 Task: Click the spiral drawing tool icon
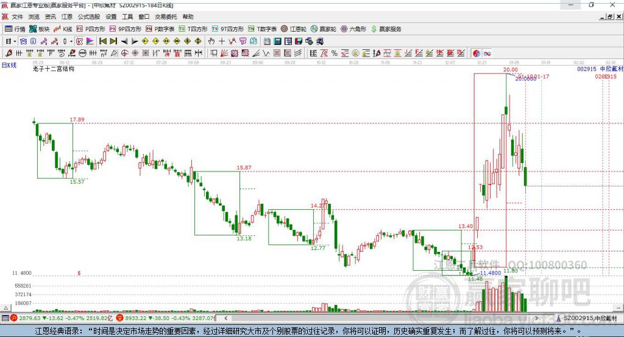[62, 54]
